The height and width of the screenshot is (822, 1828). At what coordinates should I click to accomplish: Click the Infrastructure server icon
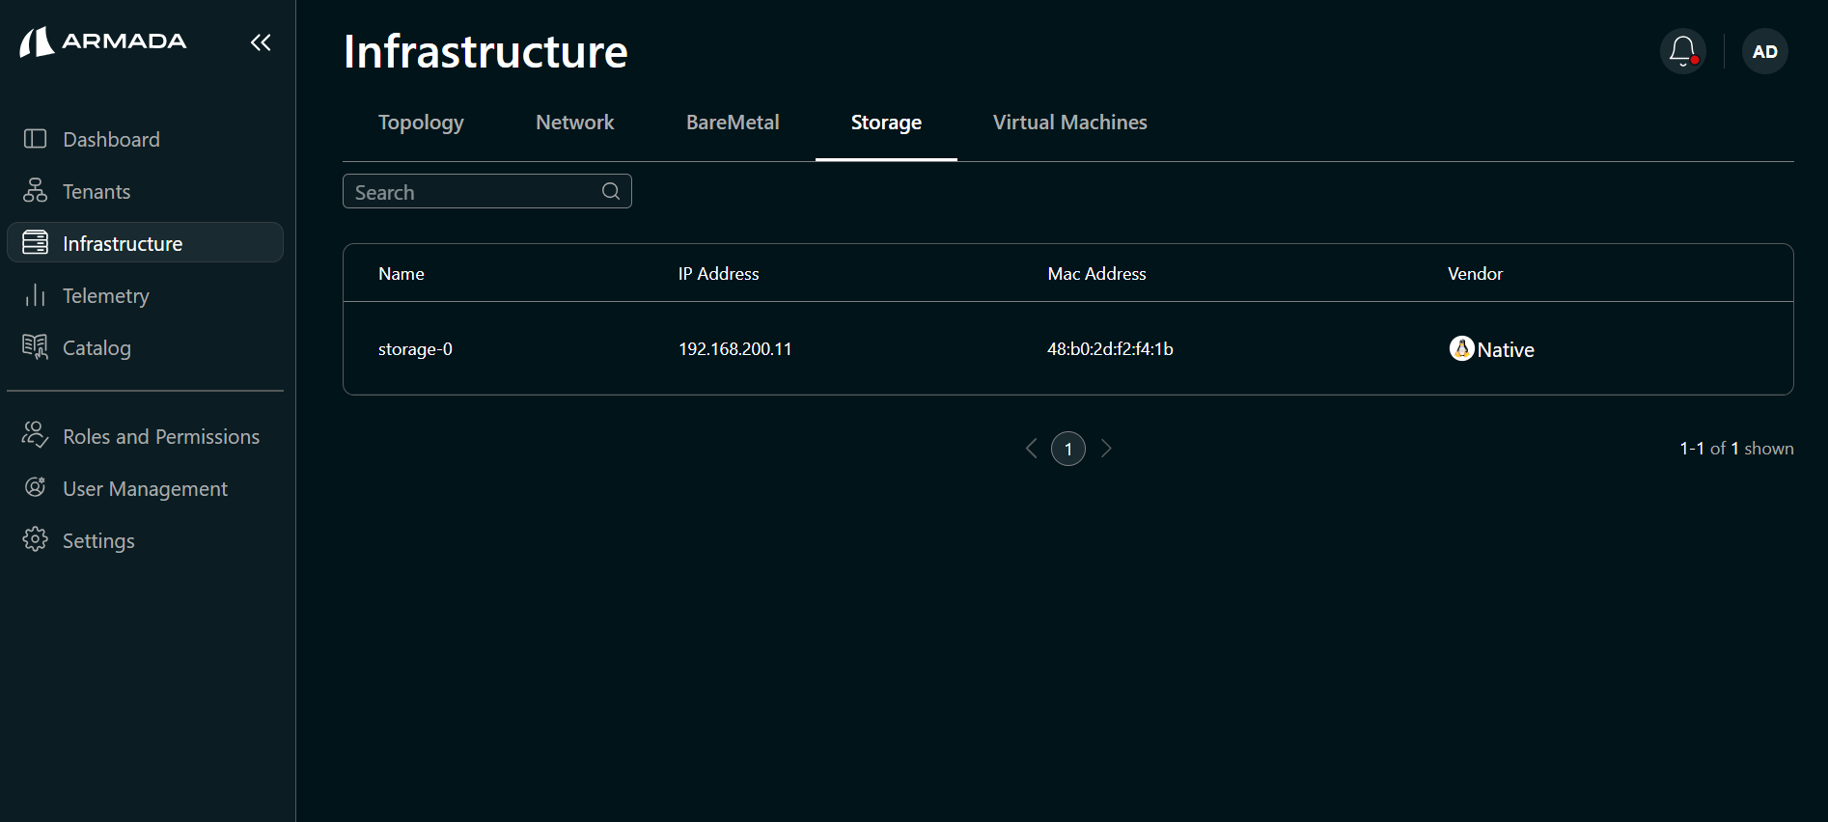(35, 242)
